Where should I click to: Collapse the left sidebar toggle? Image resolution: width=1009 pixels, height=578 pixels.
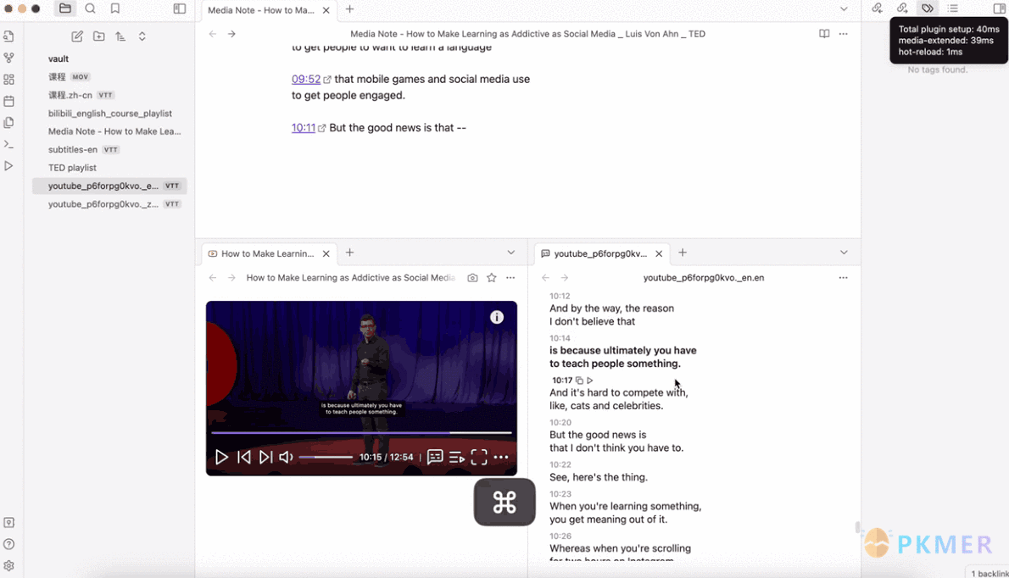(180, 8)
